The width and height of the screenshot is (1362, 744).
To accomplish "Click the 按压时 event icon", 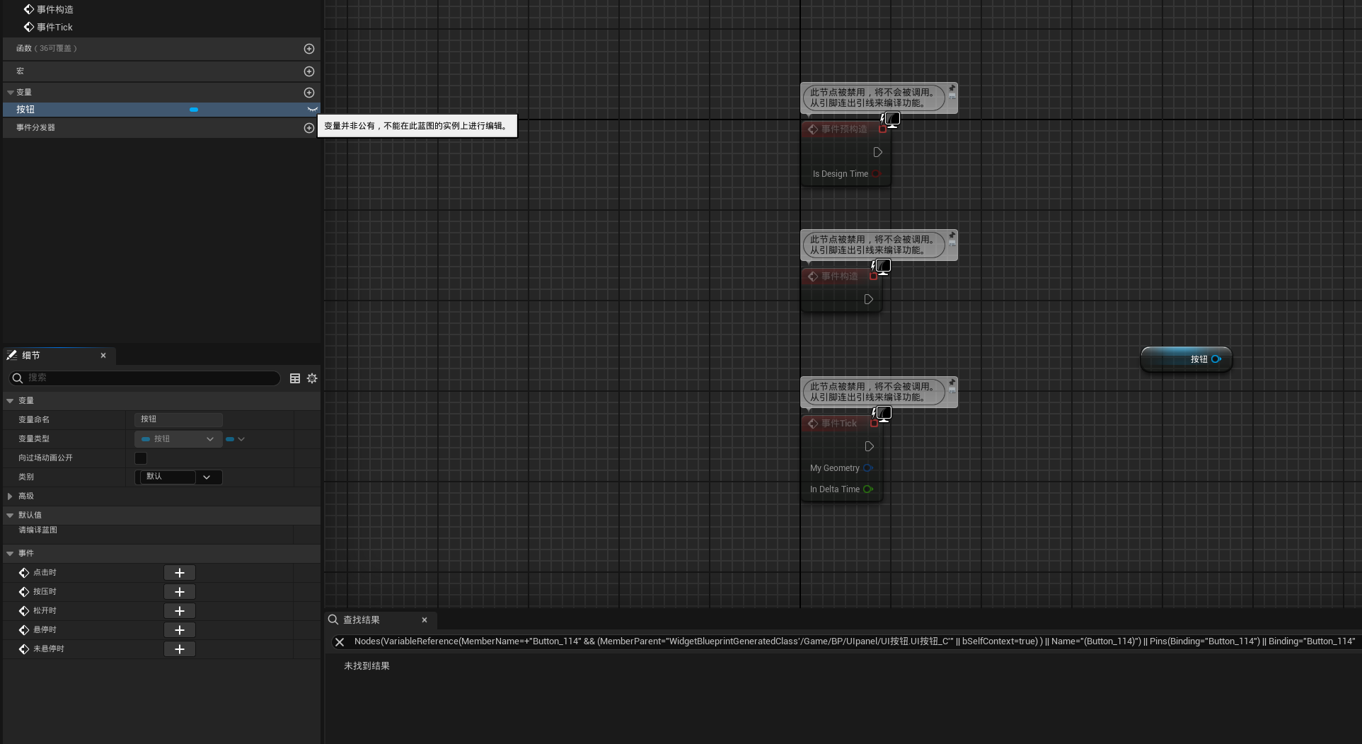I will [24, 592].
